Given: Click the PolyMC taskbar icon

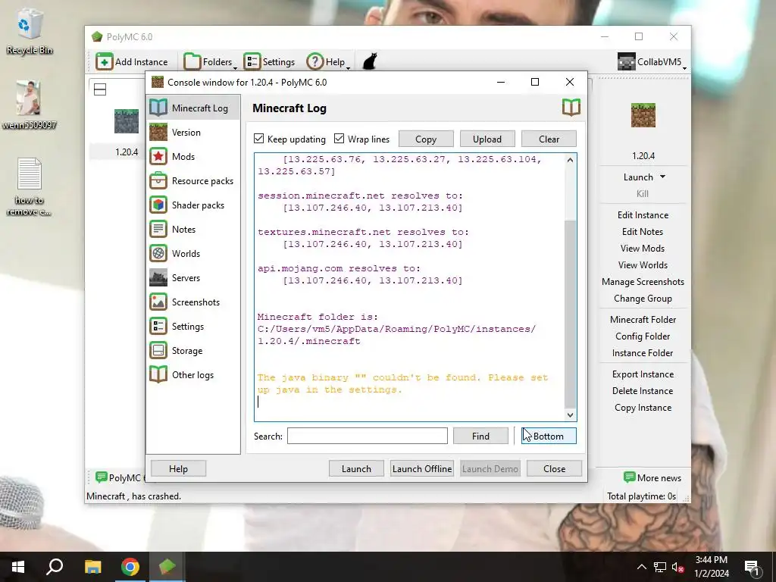Looking at the screenshot, I should 167,567.
